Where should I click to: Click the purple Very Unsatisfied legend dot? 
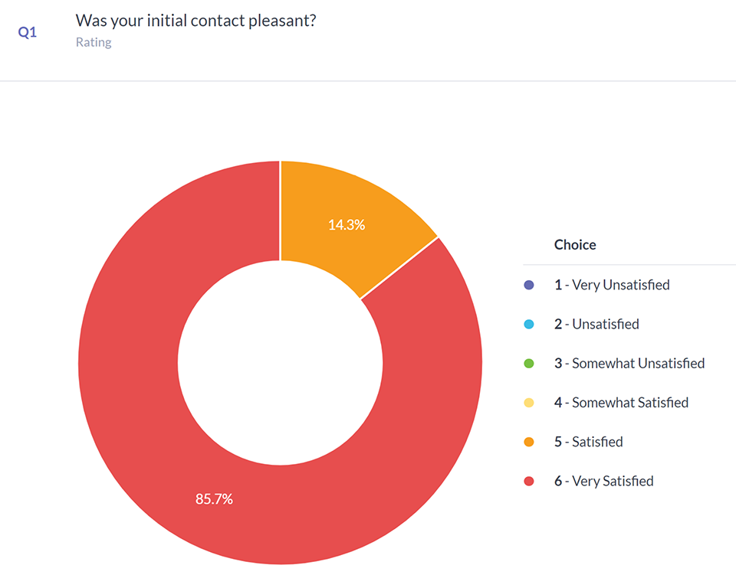point(528,285)
